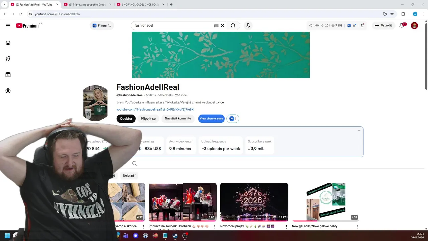428x241 pixels.
Task: Open the Windows Start menu
Action: click(x=7, y=236)
